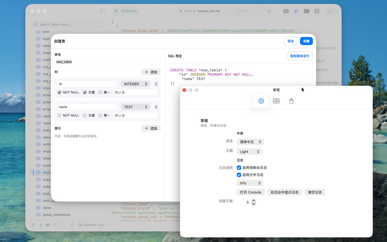Viewport: 387px width, 242px height.
Task: Open the console terminal icon in toolbar
Action: 306,11
